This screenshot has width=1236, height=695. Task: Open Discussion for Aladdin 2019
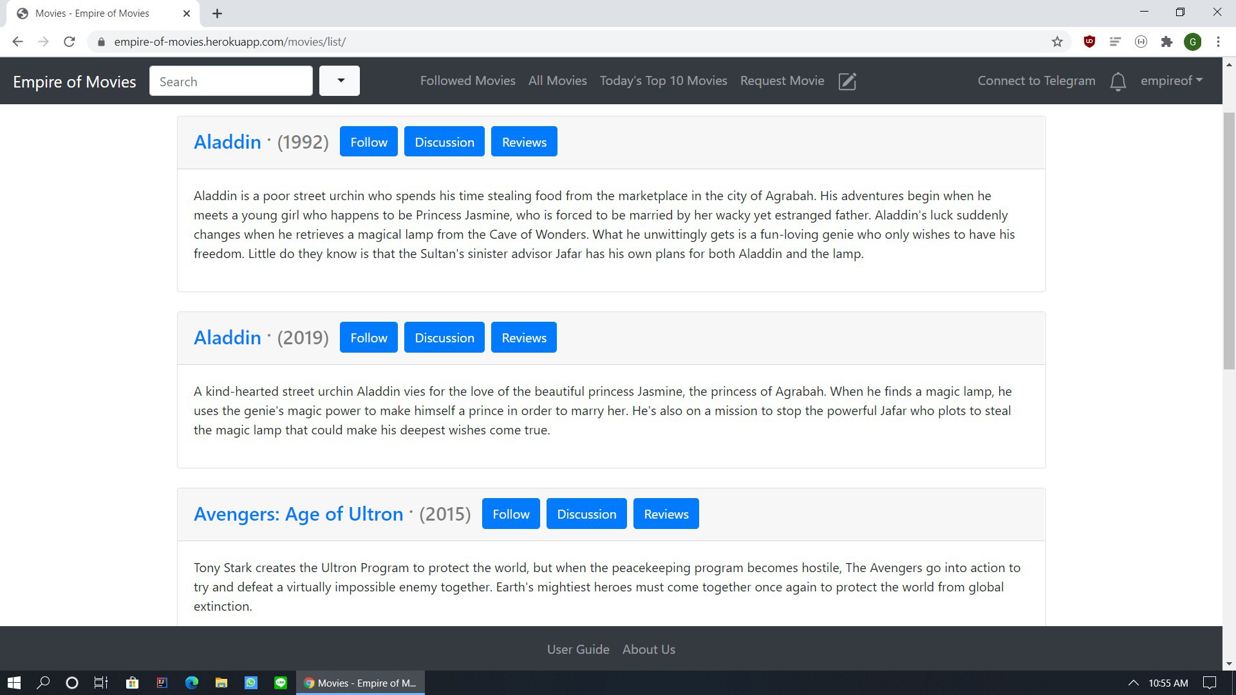point(444,337)
